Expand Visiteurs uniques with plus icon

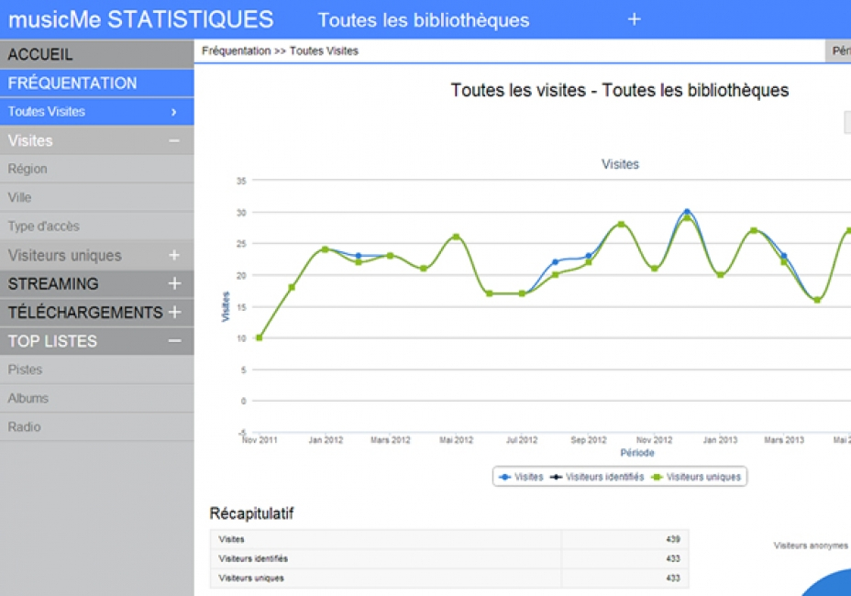174,255
